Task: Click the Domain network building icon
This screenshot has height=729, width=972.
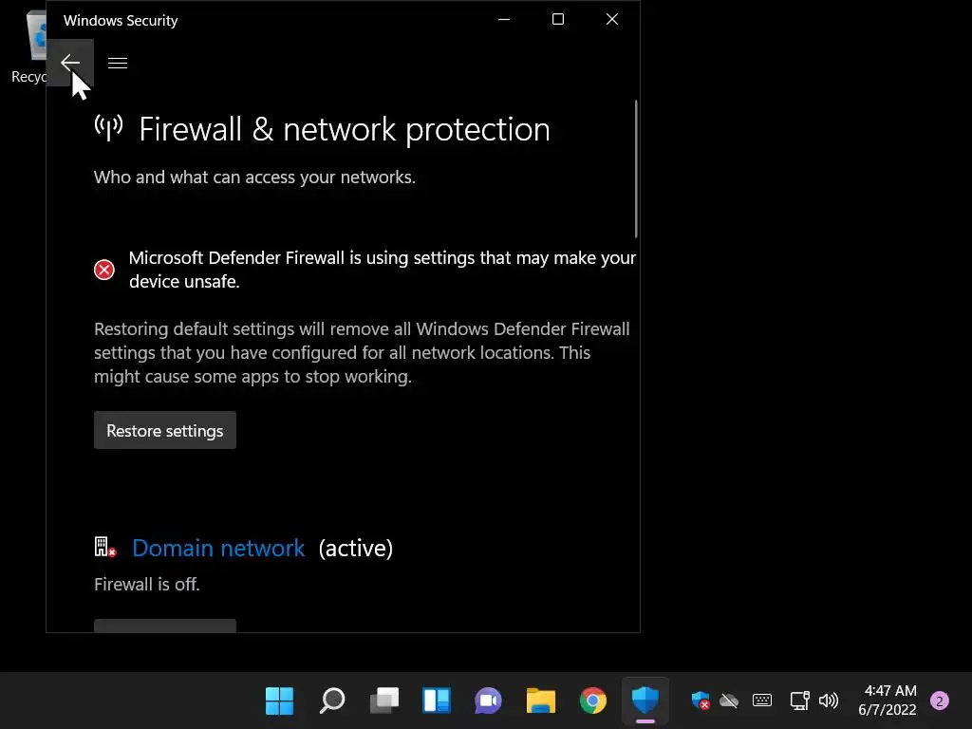Action: [104, 547]
